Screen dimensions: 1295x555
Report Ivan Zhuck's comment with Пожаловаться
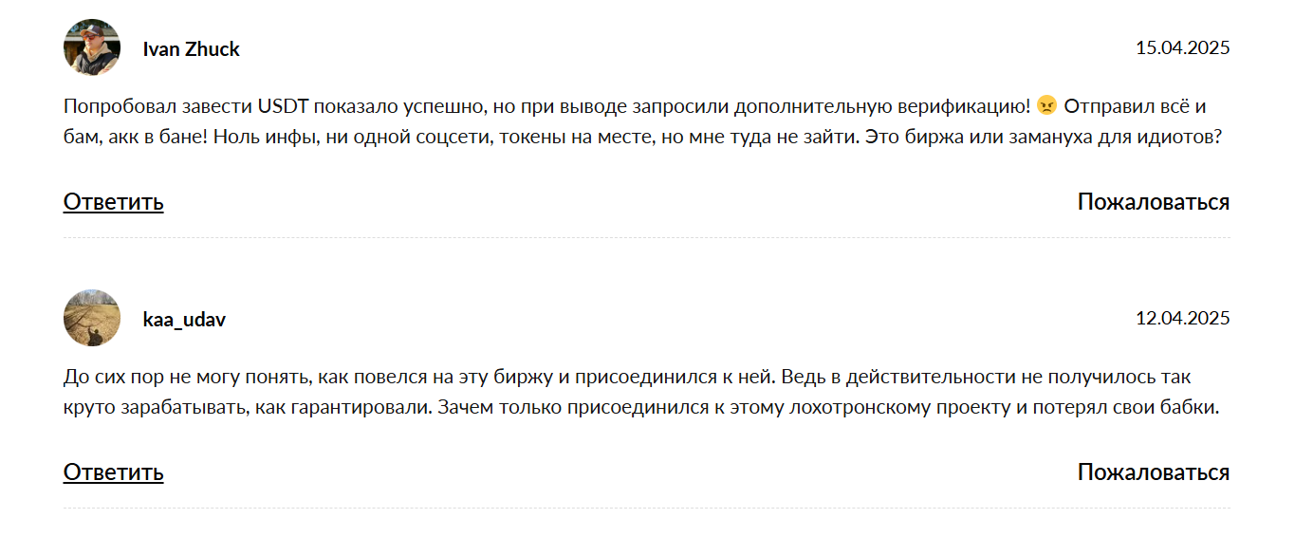(x=1154, y=202)
